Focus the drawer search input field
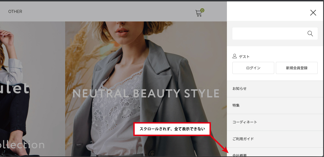The height and width of the screenshot is (157, 324). tap(275, 34)
